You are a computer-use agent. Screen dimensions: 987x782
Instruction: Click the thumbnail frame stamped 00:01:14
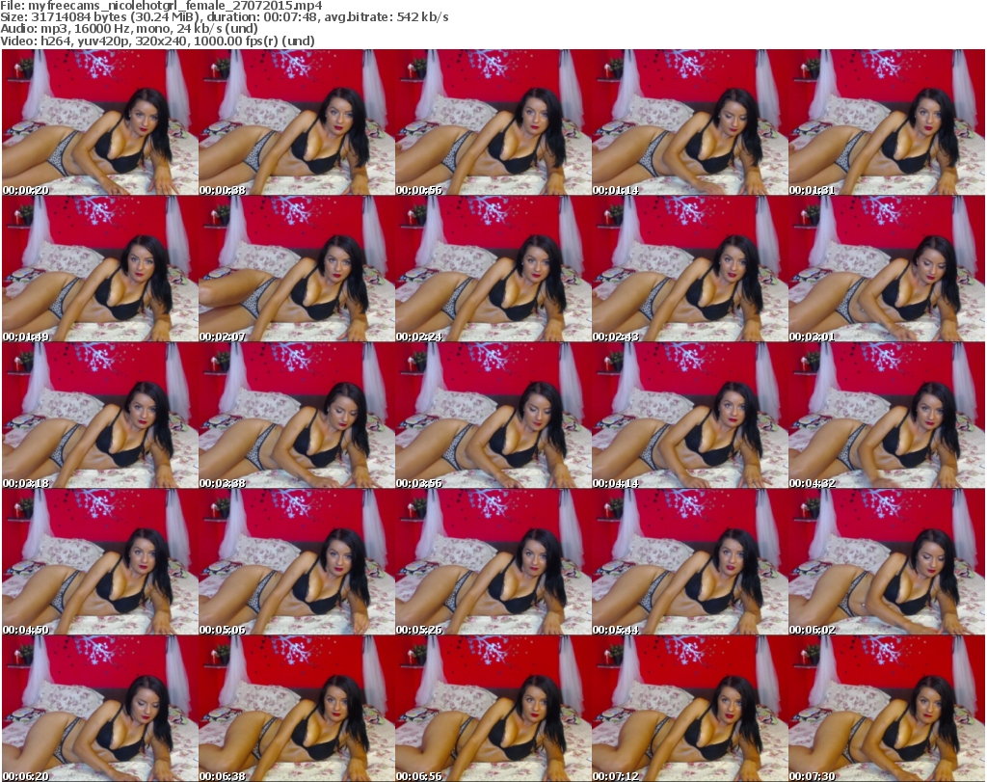tap(689, 122)
